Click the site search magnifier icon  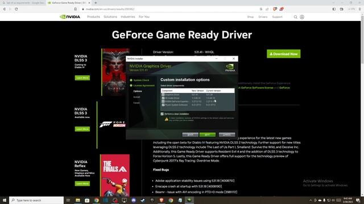point(295,17)
